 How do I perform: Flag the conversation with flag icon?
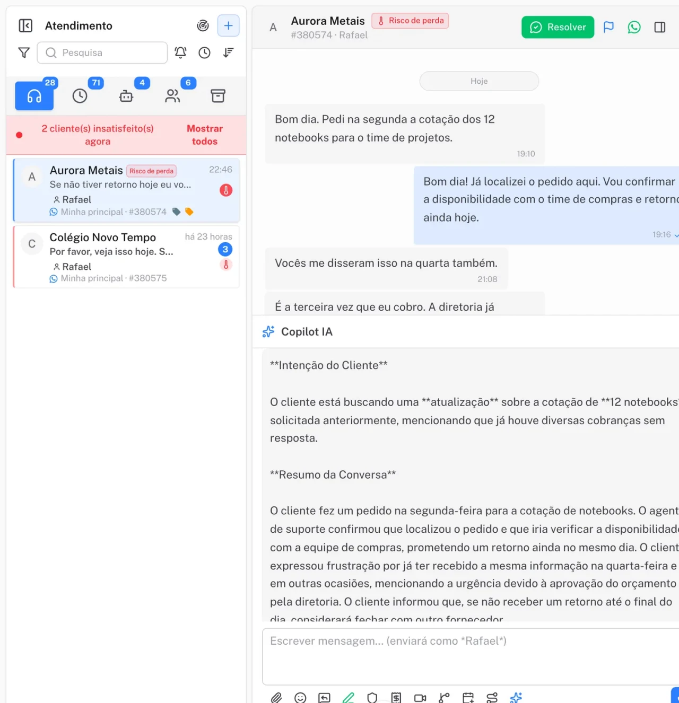(608, 27)
